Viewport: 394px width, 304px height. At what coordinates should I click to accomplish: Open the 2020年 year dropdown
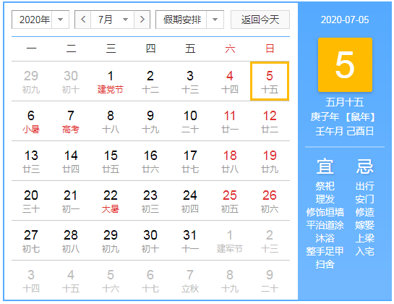[40, 20]
